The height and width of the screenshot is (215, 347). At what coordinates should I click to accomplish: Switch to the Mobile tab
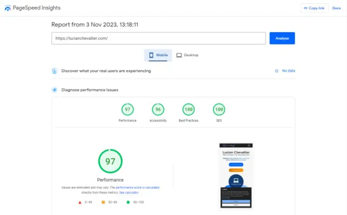pos(158,55)
